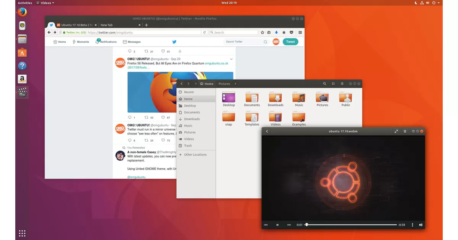
Task: Open Amazon launcher in the dock
Action: [x=22, y=79]
